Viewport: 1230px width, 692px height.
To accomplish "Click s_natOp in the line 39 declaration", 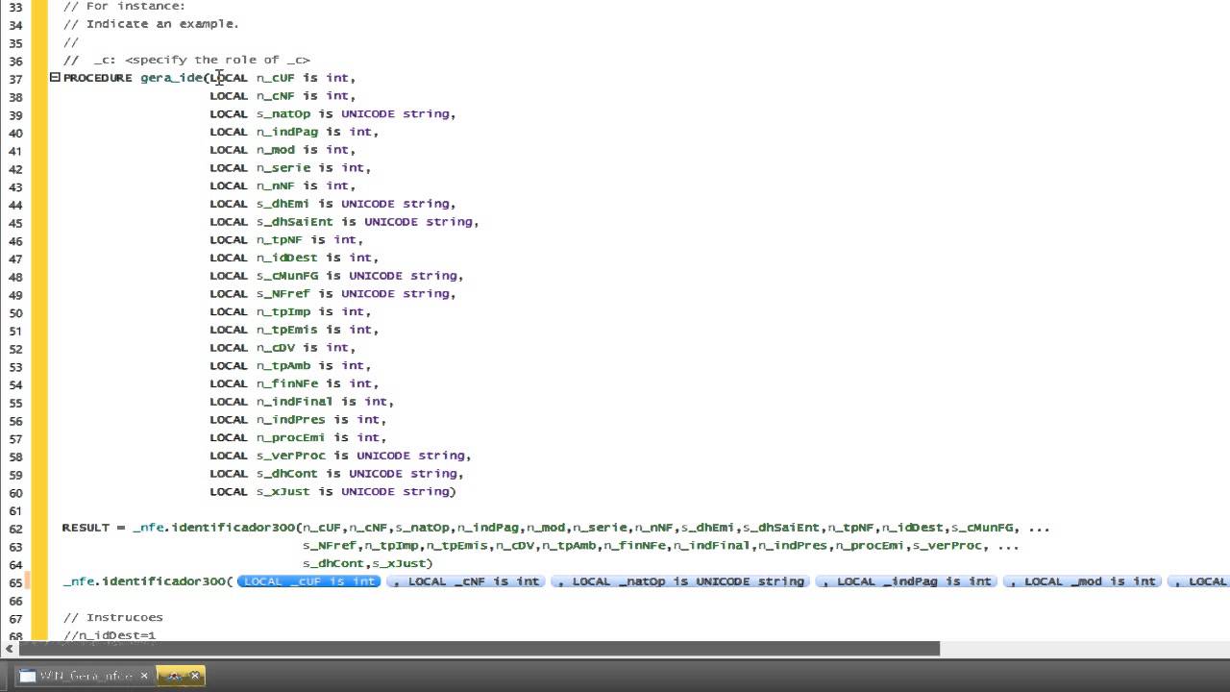I will point(283,113).
